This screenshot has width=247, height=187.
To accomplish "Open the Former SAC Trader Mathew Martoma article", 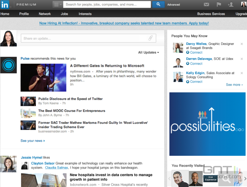I will click(x=93, y=125).
